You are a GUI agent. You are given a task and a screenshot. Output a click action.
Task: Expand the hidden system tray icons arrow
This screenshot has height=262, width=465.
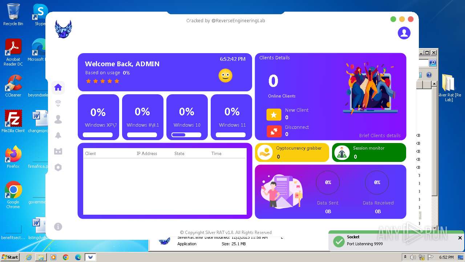[x=405, y=257]
